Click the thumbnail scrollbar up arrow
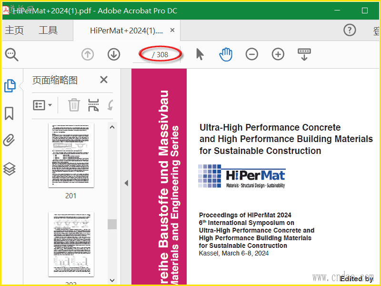Viewport: 381px width, 286px height. tap(112, 127)
